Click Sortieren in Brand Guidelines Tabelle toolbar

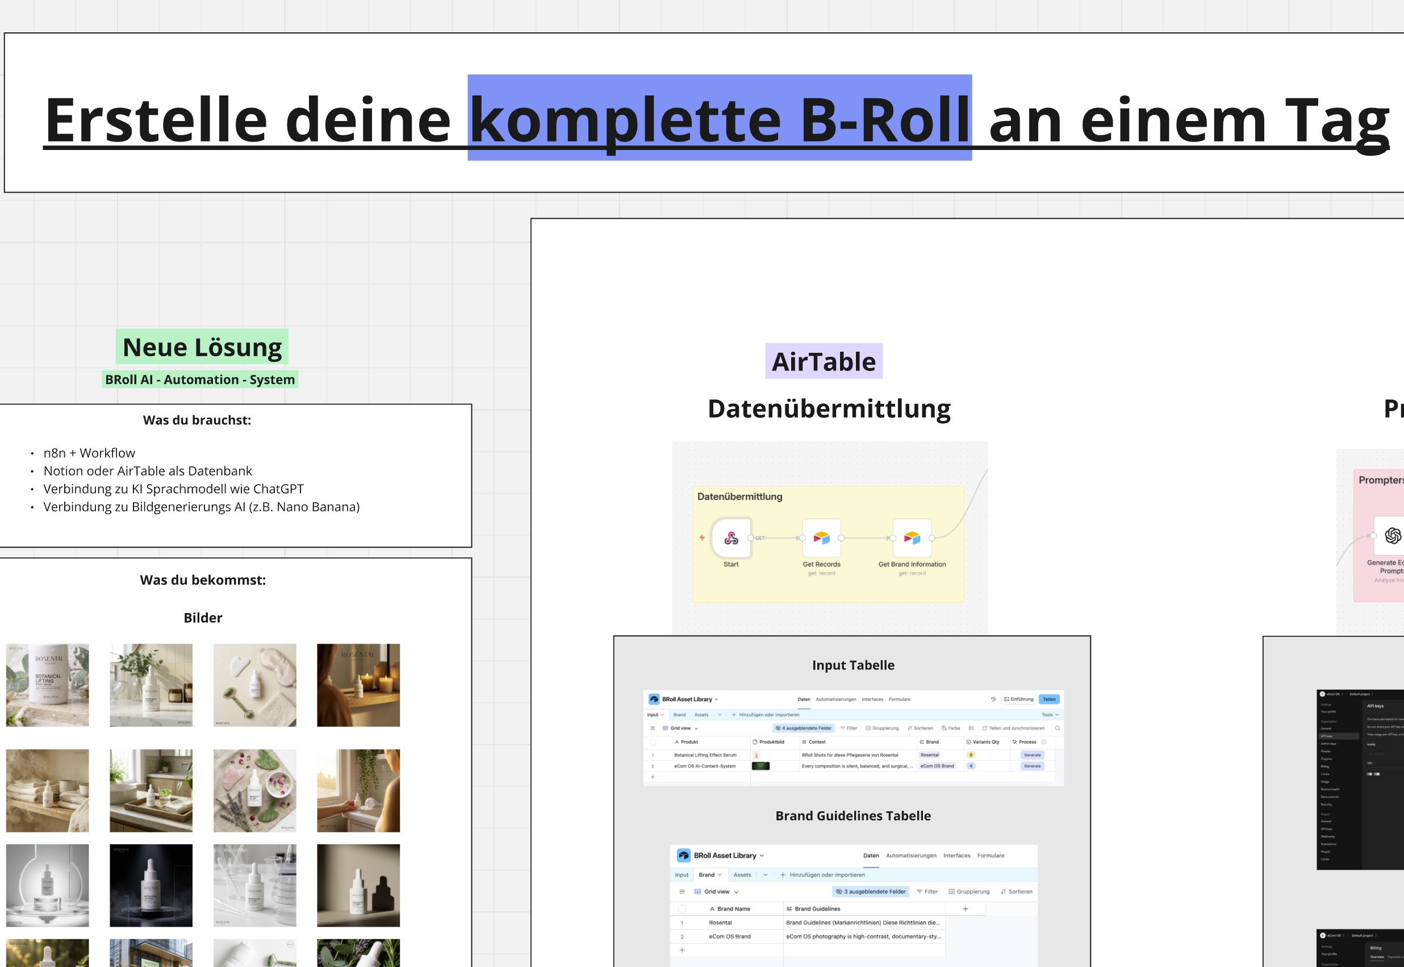1016,892
